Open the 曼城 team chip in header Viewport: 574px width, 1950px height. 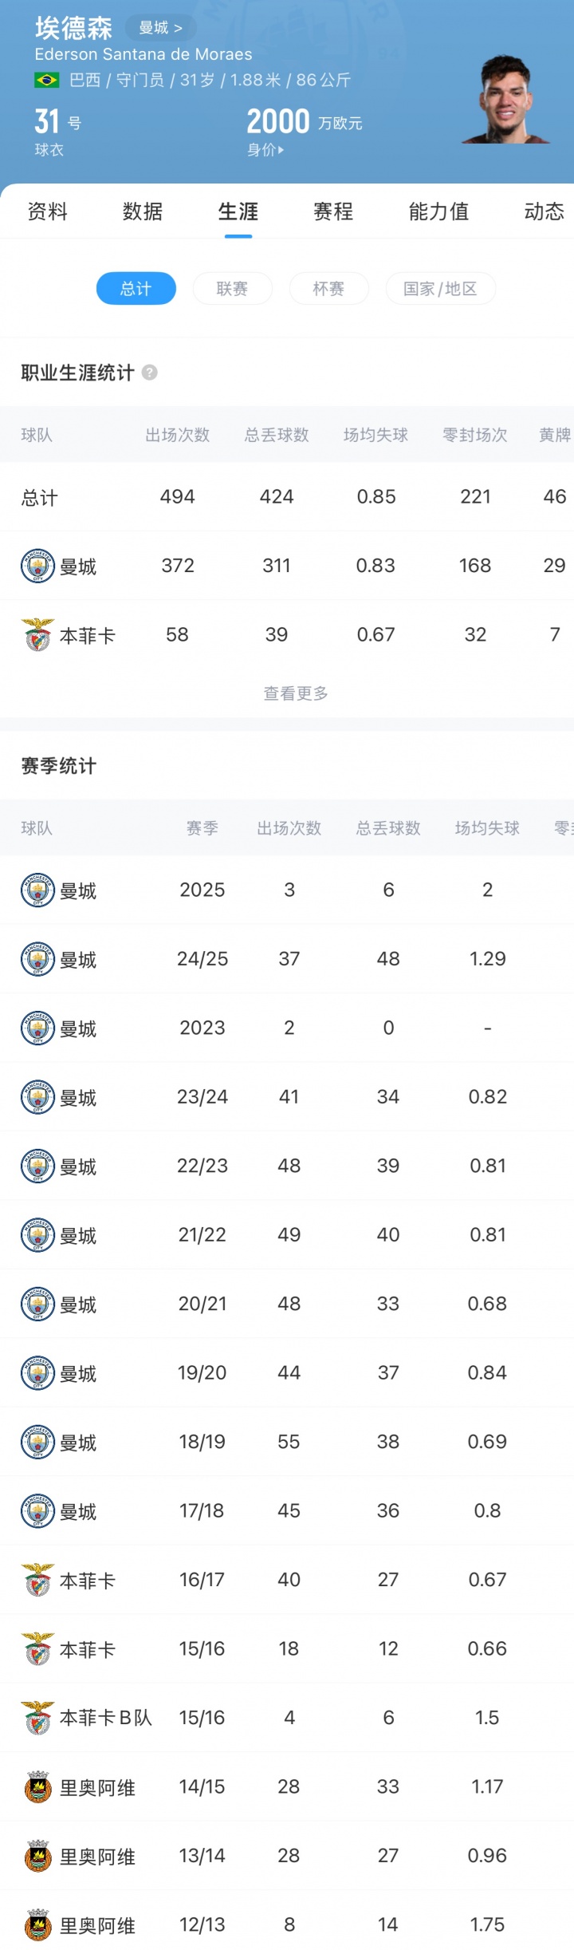(160, 28)
